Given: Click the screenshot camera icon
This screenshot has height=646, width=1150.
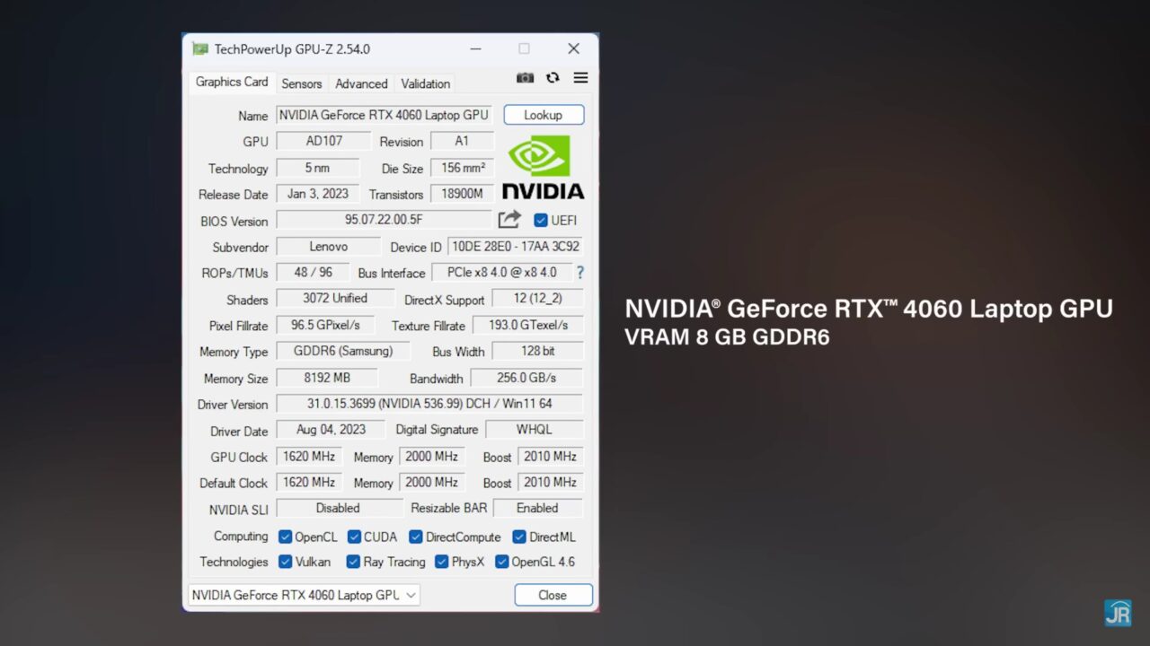Looking at the screenshot, I should [525, 78].
